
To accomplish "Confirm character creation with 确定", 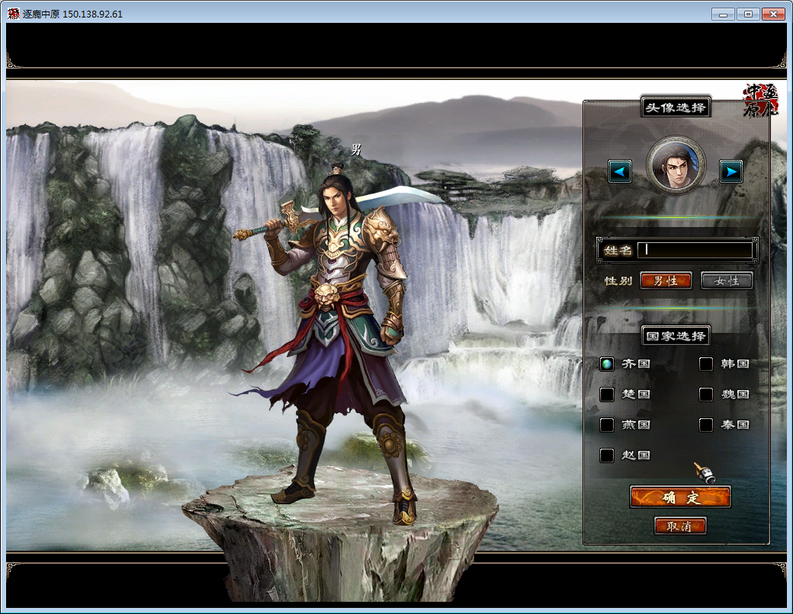I will pos(680,497).
